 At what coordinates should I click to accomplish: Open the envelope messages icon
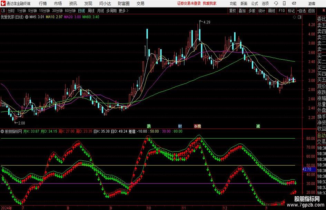[x=294, y=3]
